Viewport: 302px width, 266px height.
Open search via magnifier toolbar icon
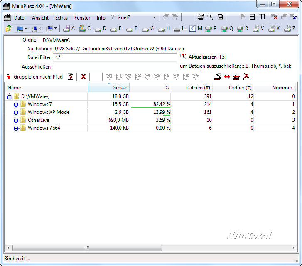(x=210, y=17)
